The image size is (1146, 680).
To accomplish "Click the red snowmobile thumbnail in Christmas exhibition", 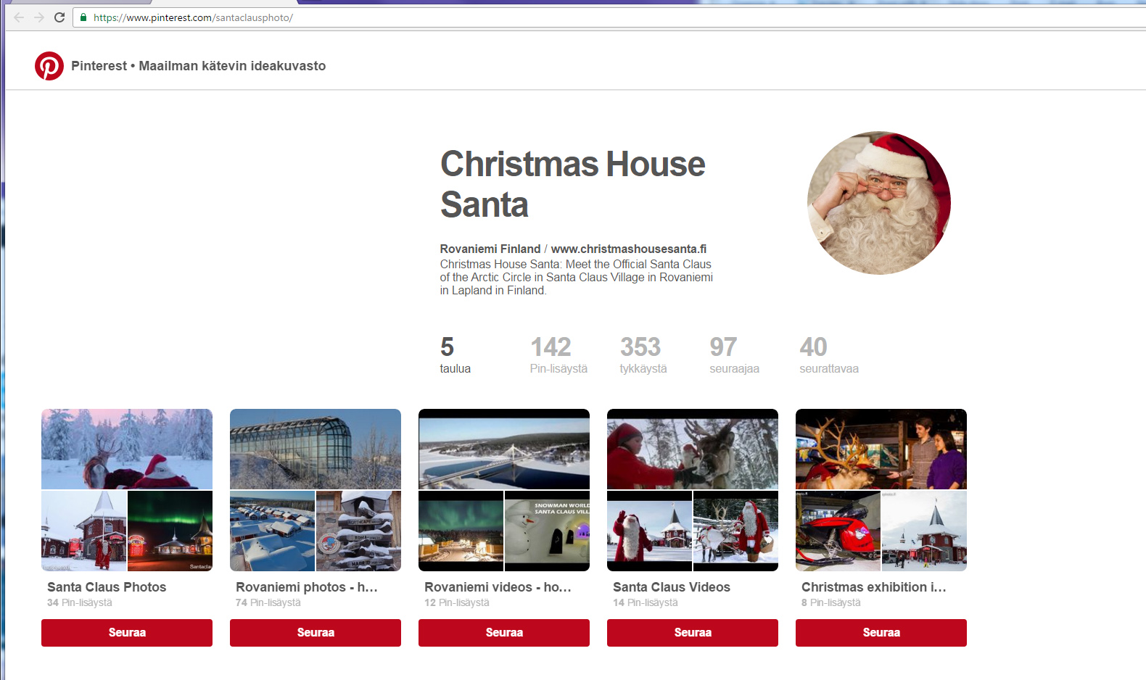I will [x=838, y=531].
